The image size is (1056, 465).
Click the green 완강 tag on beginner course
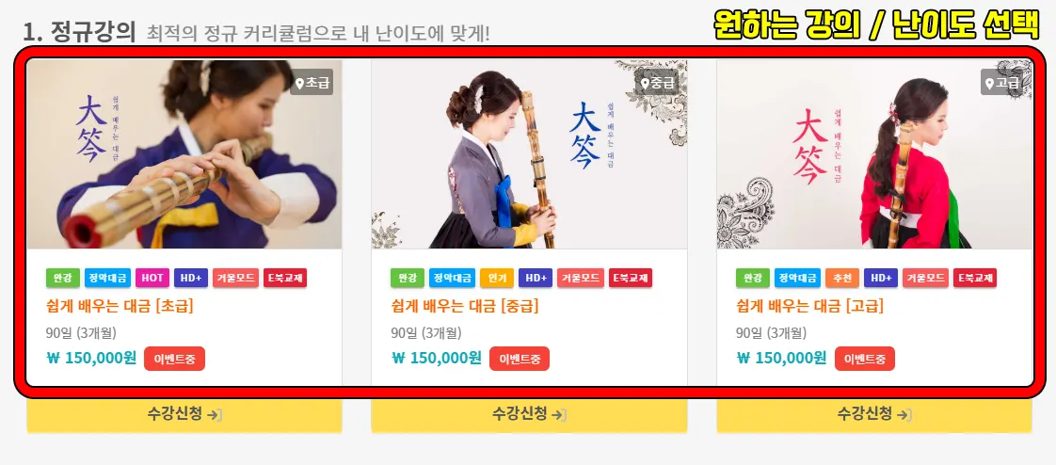tap(63, 278)
